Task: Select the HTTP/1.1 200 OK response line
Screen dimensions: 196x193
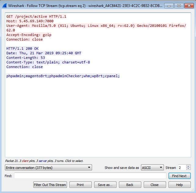Action: tap(23, 48)
